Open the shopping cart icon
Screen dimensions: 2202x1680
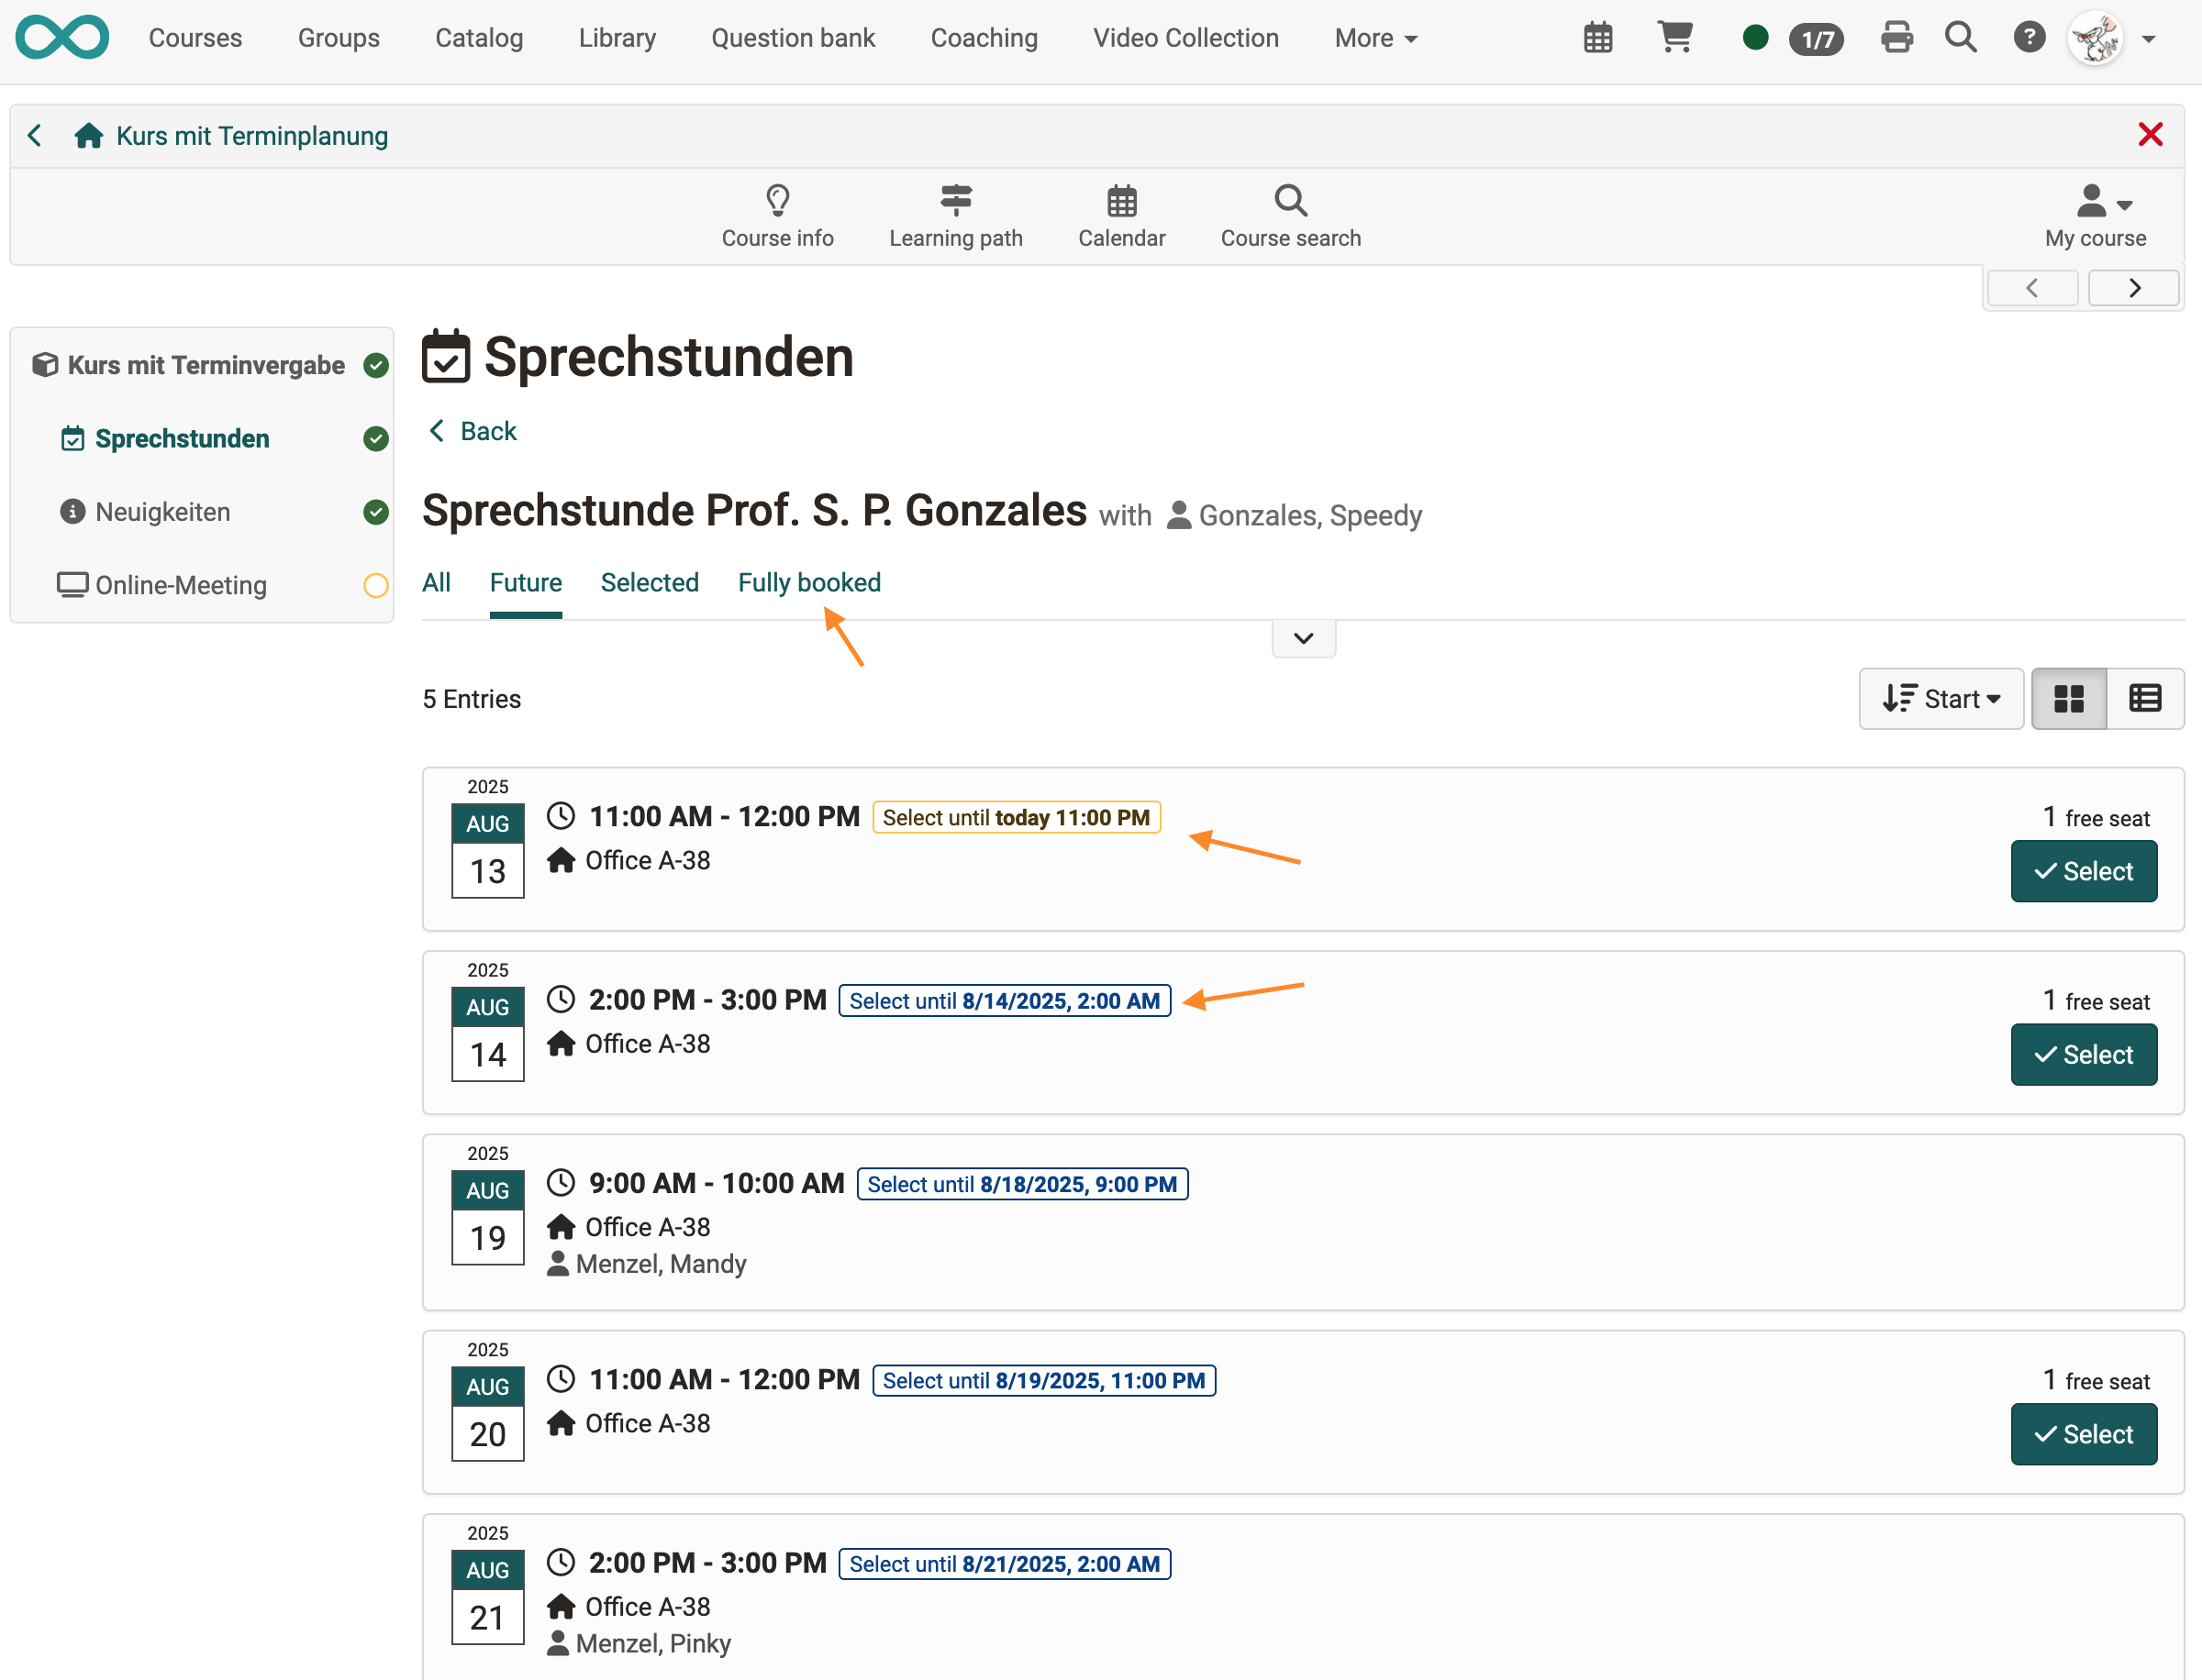[x=1674, y=38]
